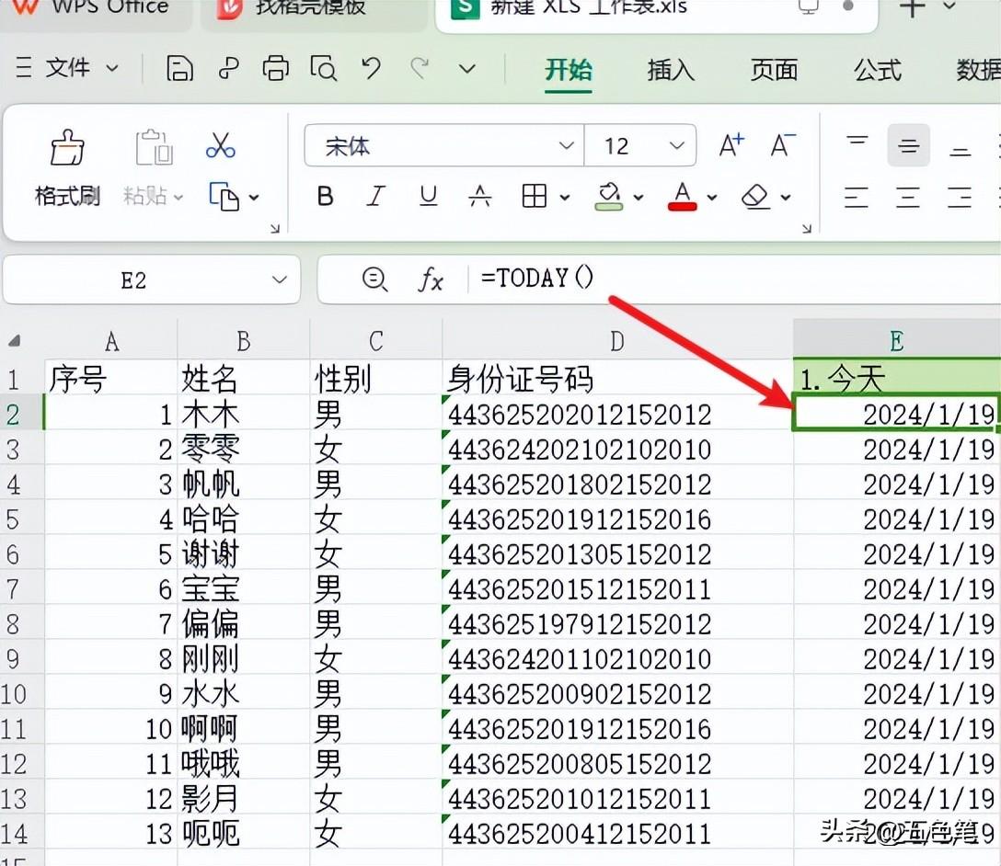Open the eraser clear options dropdown
Screen dimensions: 1001x866
[x=786, y=198]
